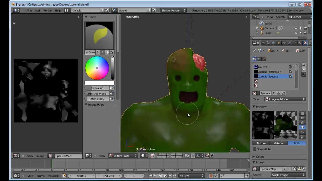Show brush textures context button
Image resolution: width=322 pixels, height=181 pixels.
tap(264, 59)
